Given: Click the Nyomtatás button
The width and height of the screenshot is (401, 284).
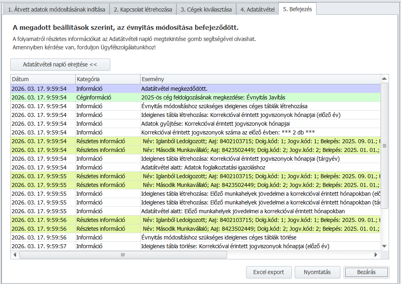Looking at the screenshot, I should (x=317, y=272).
